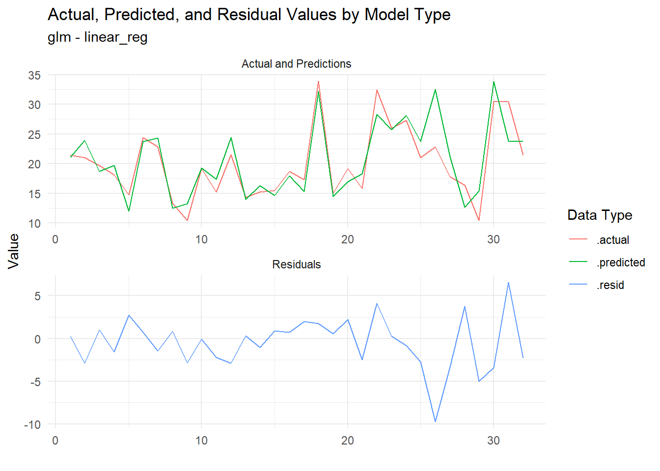The height and width of the screenshot is (471, 660).
Task: Select the .actual legend label
Action: point(613,240)
